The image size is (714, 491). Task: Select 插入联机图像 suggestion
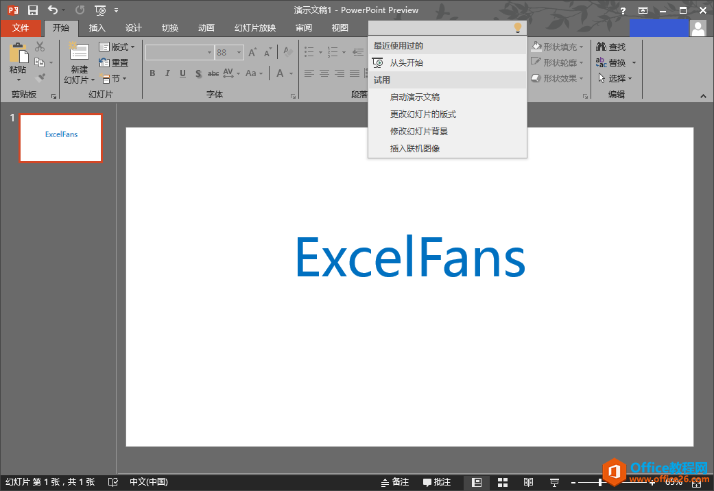(x=448, y=149)
